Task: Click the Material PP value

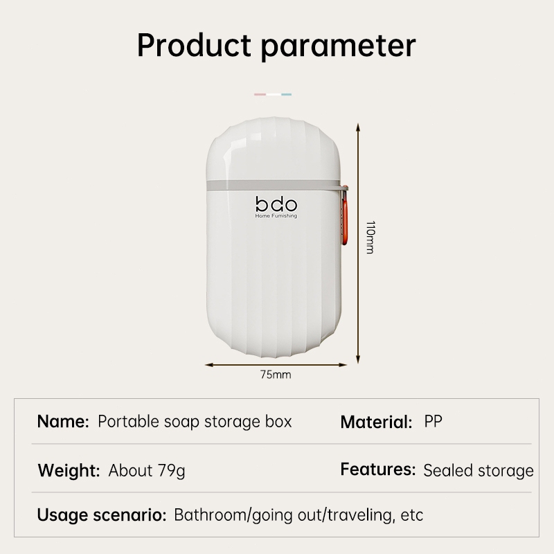Action: coord(434,421)
